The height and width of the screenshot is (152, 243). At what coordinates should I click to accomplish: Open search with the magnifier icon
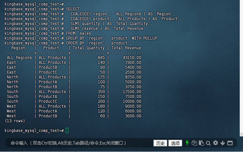pyautogui.click(x=208, y=143)
